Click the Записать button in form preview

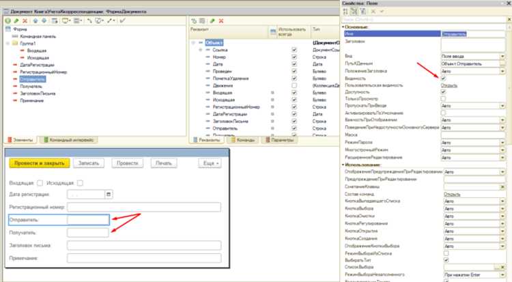tap(89, 163)
